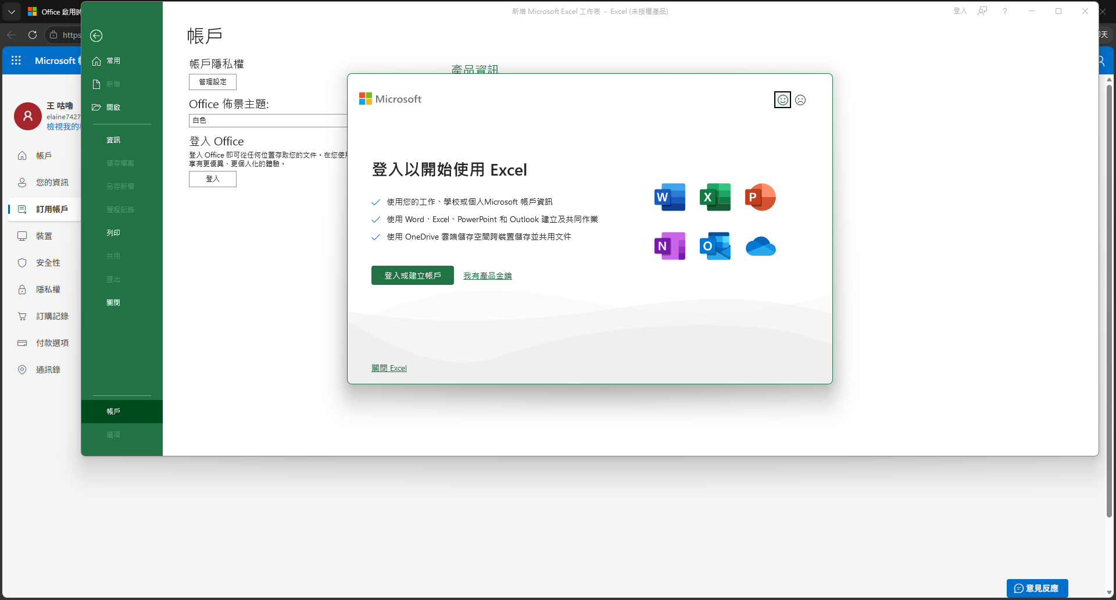This screenshot has width=1116, height=600.
Task: Open 通訊錄 in the browser sidebar
Action: (44, 370)
